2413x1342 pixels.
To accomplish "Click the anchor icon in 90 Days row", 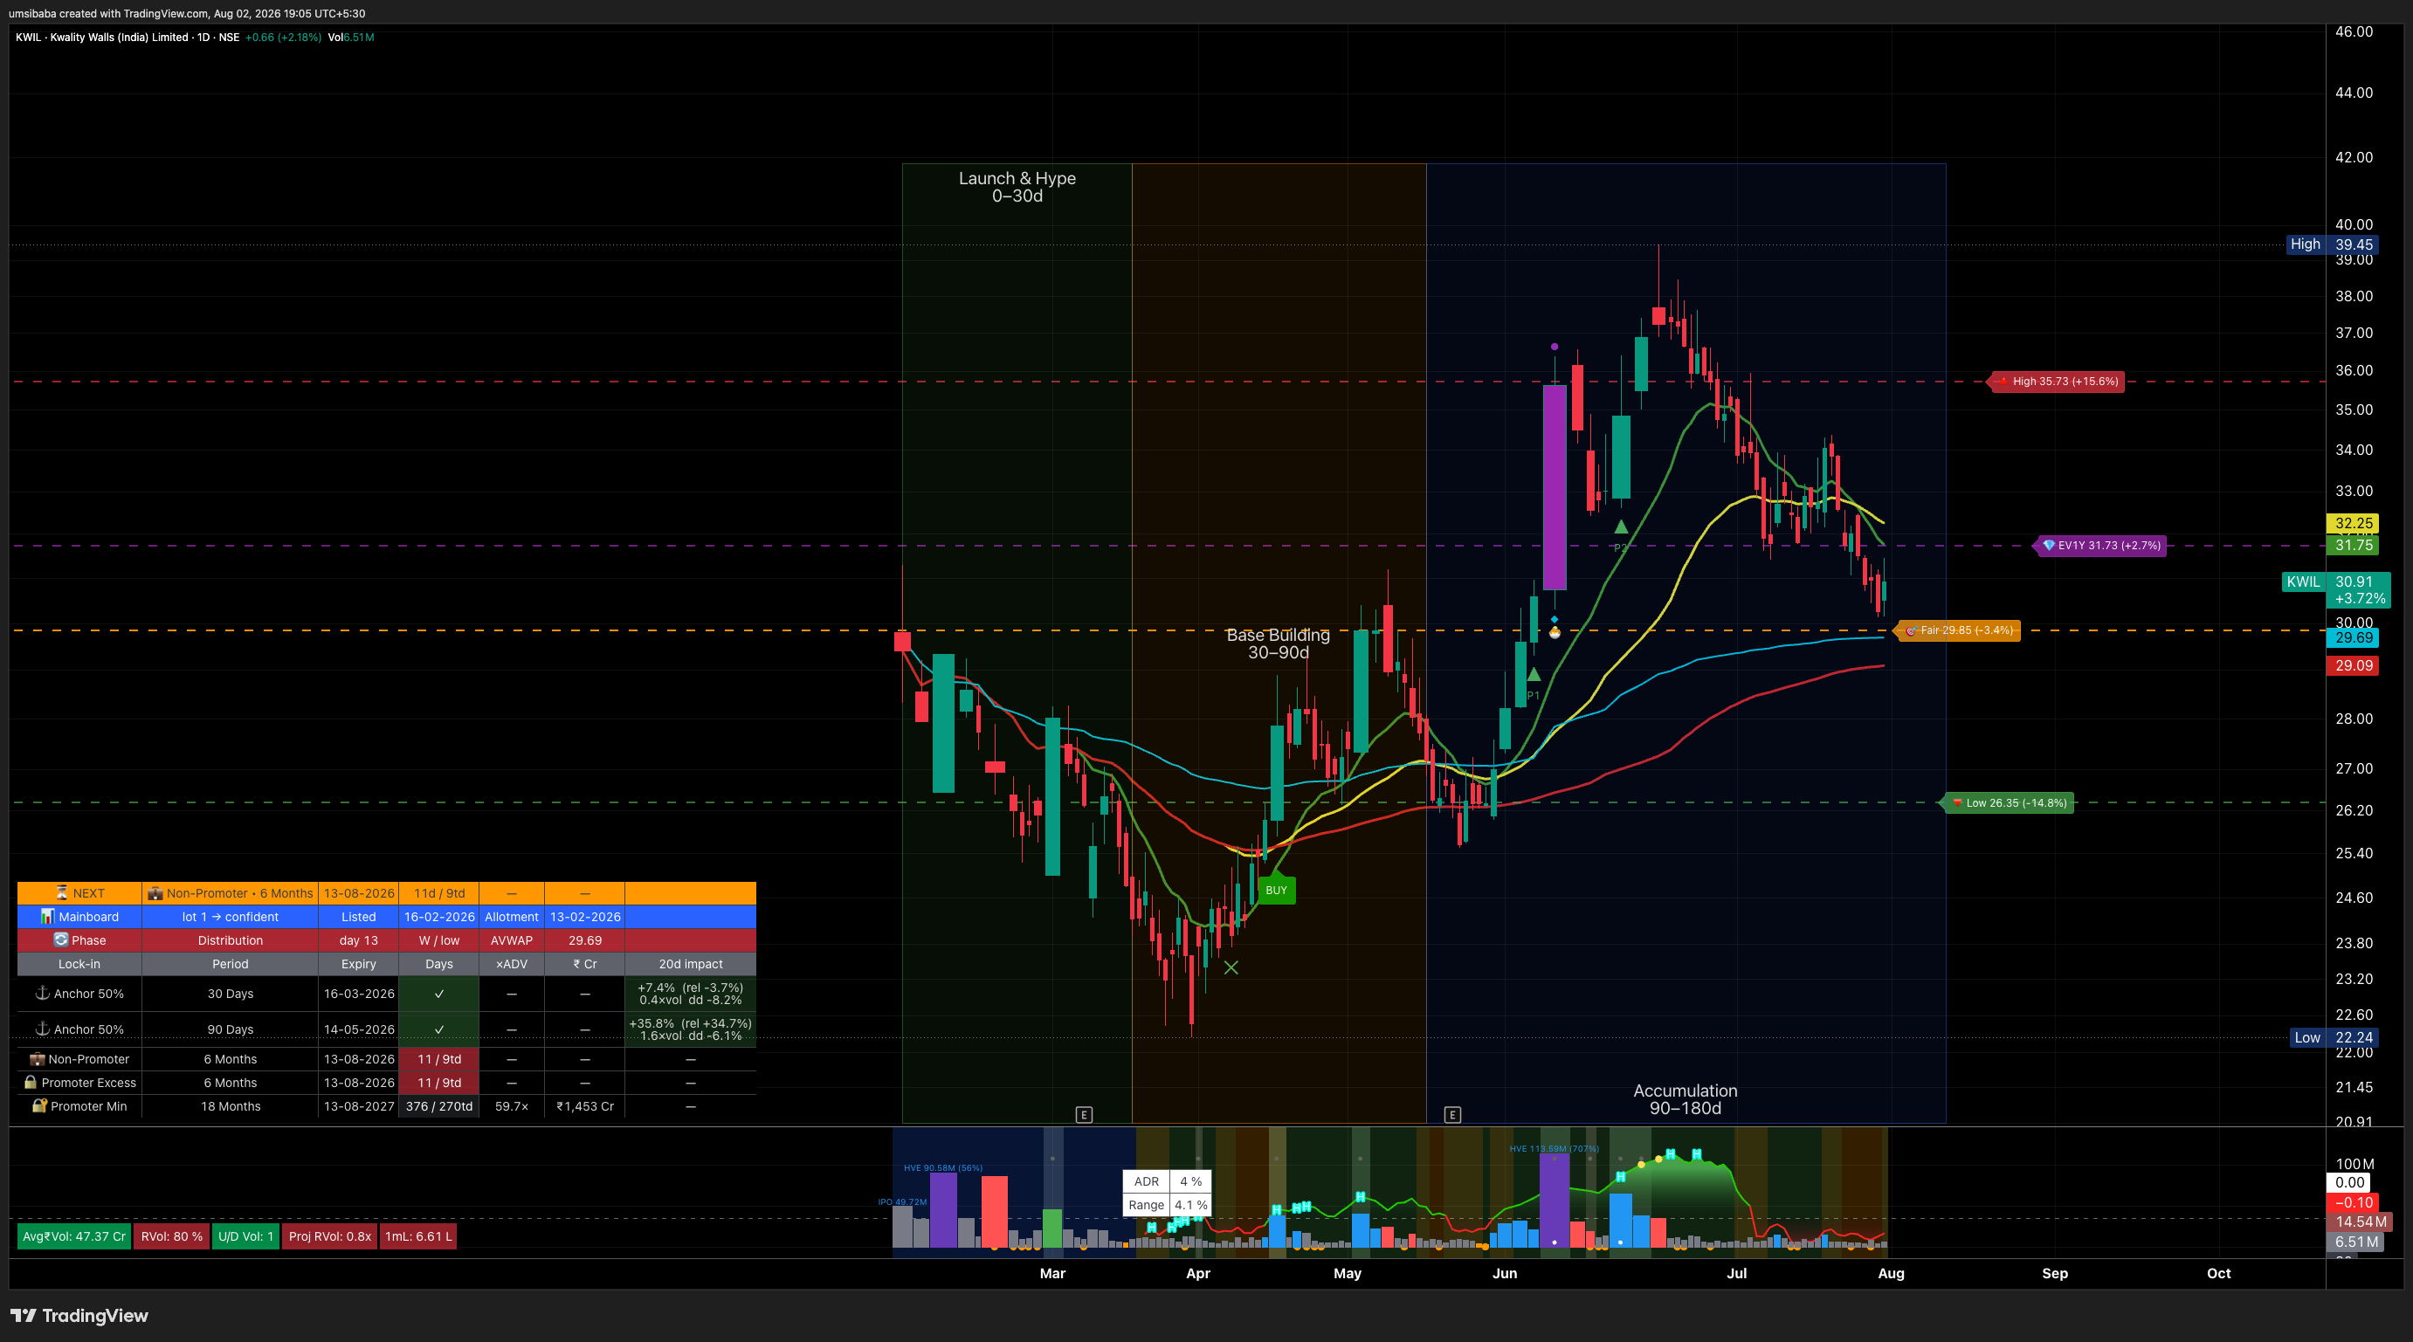I will [x=42, y=1029].
